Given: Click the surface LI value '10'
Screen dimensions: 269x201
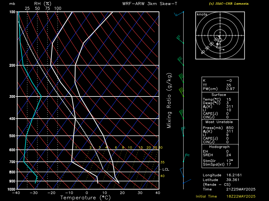Looking at the screenshot, I should coord(229,110).
